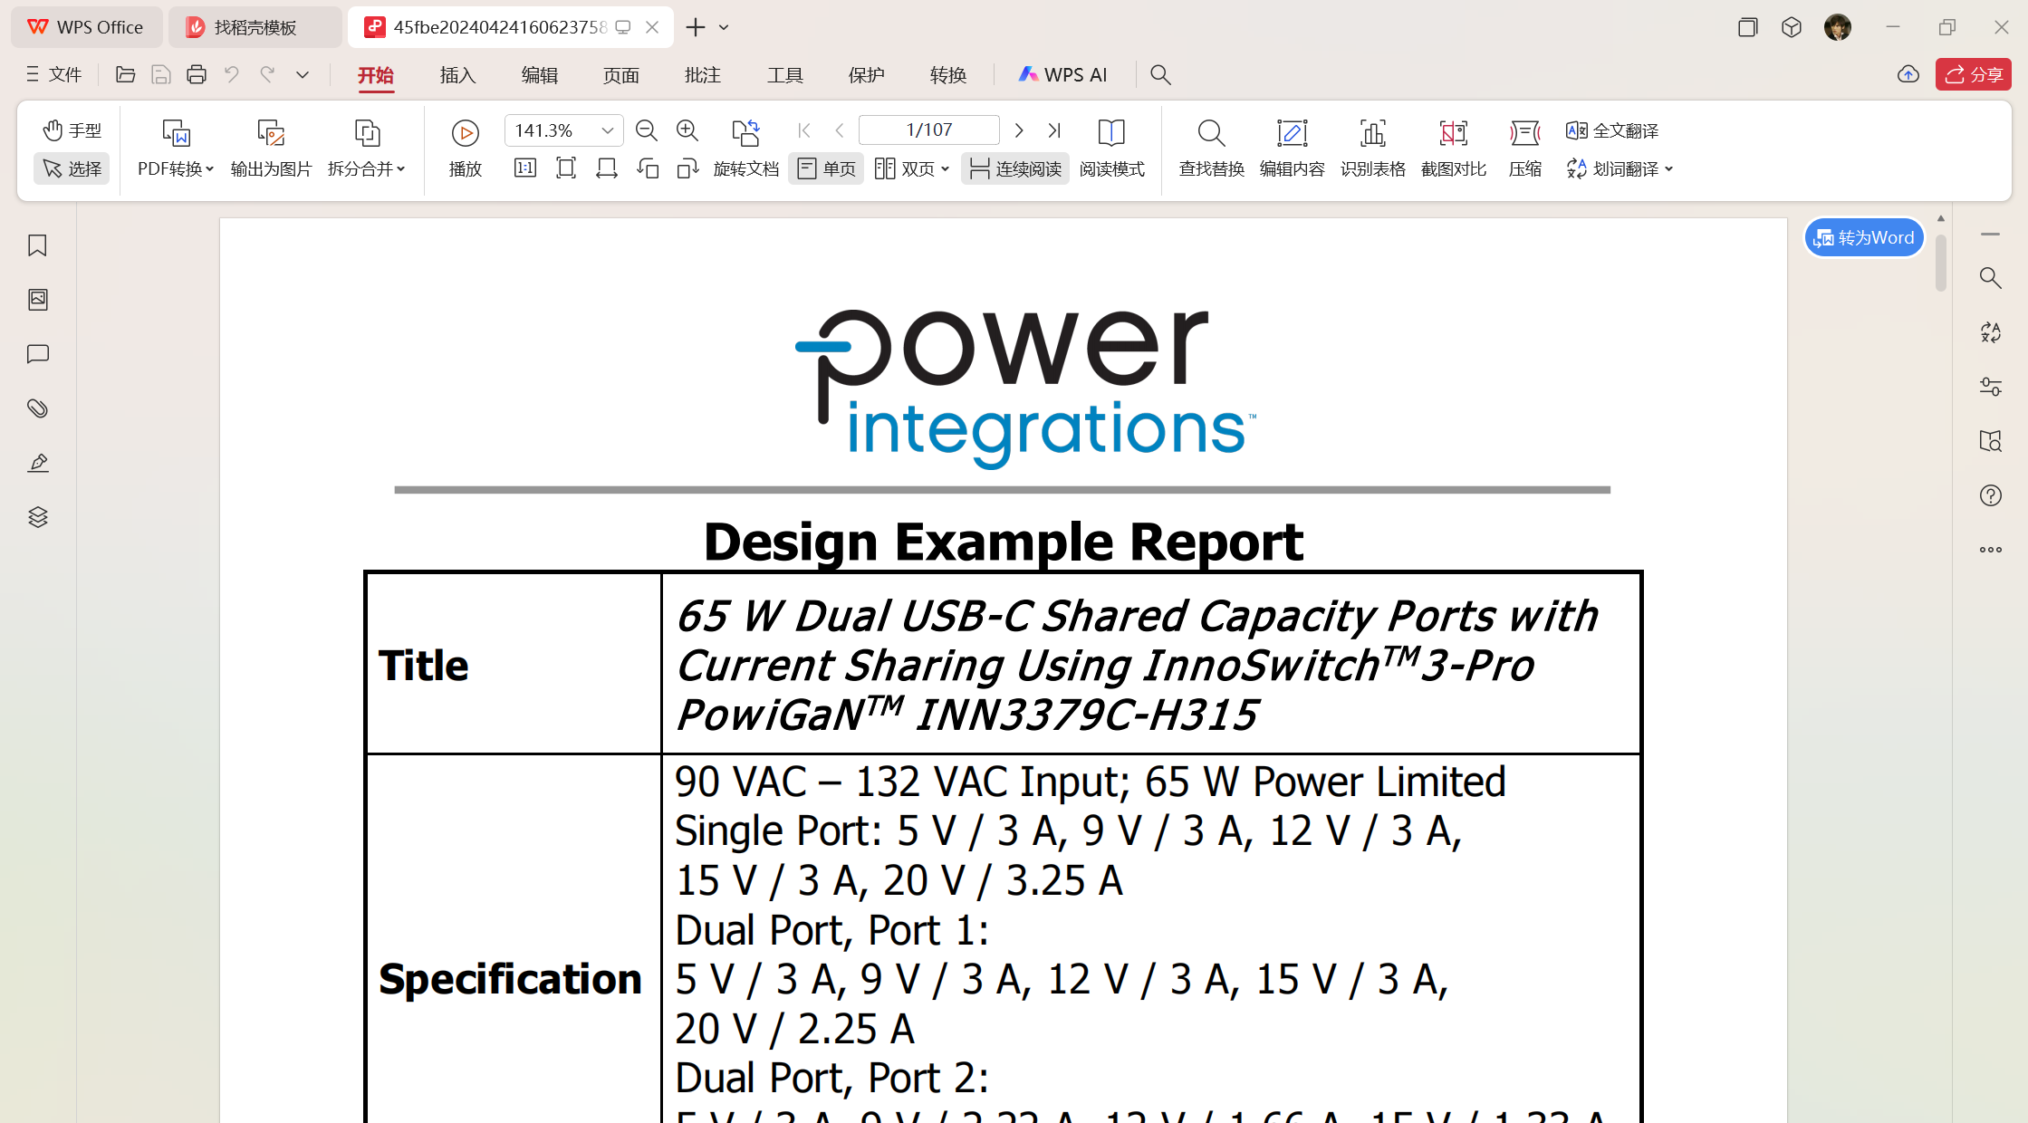
Task: Click the zoom out magnifier icon
Action: [x=647, y=130]
